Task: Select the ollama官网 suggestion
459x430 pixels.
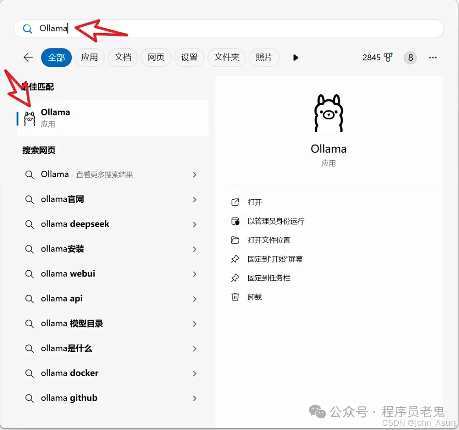Action: (x=112, y=200)
